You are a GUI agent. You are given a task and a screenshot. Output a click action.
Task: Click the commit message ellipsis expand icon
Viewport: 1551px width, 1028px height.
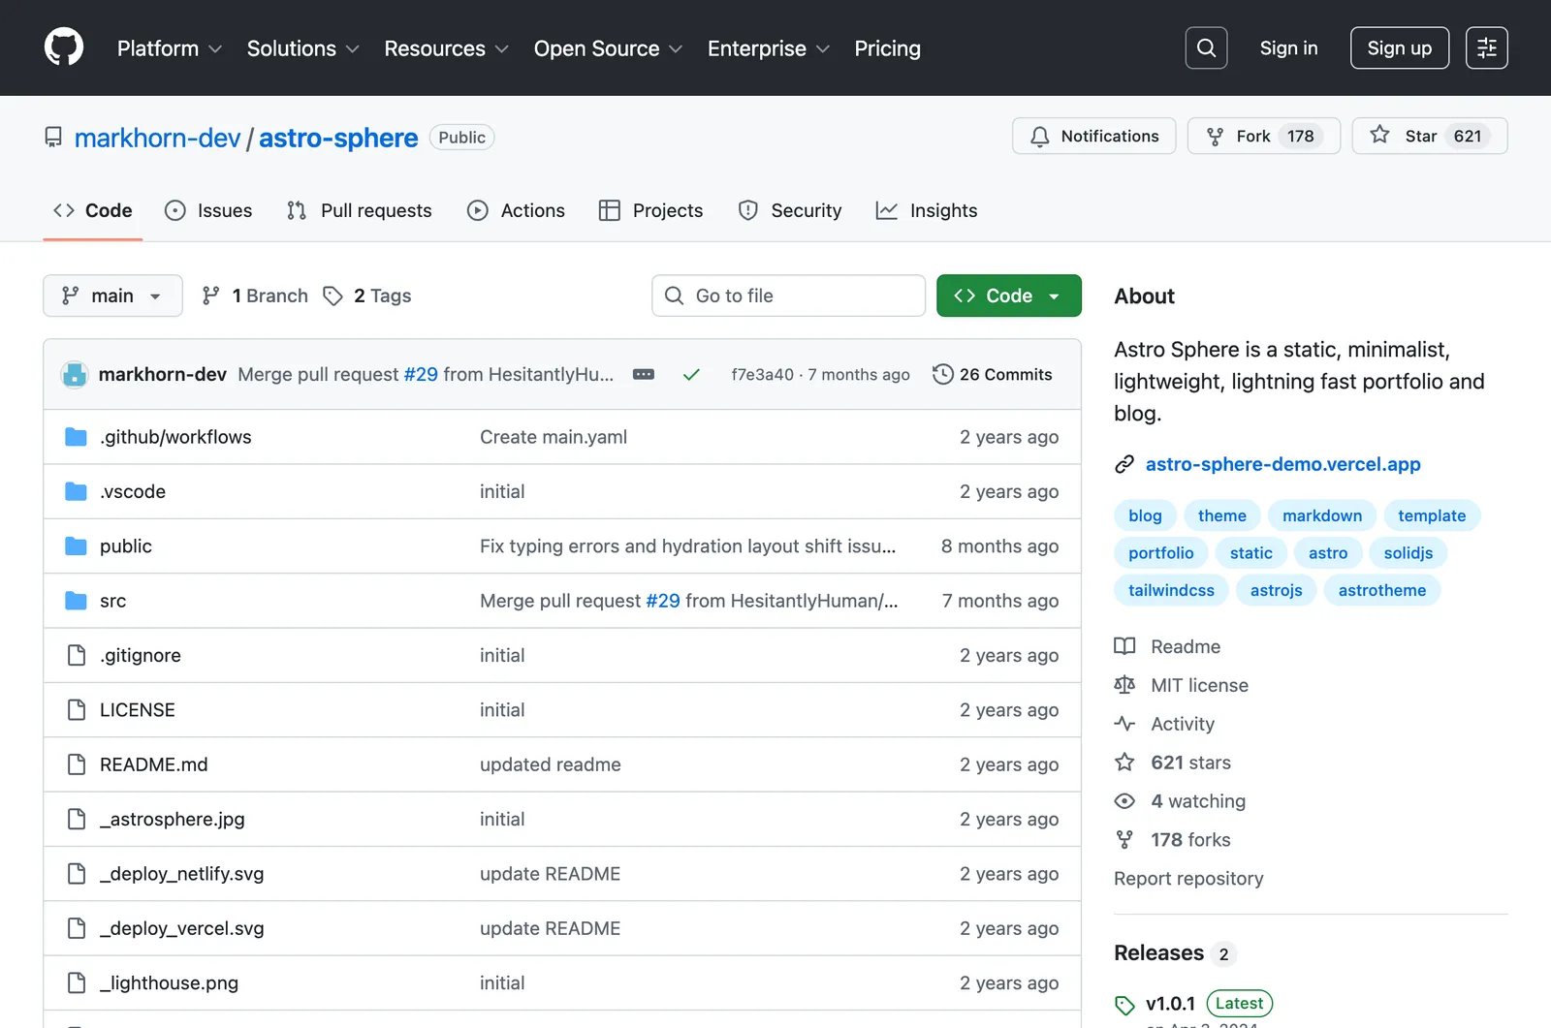(644, 375)
